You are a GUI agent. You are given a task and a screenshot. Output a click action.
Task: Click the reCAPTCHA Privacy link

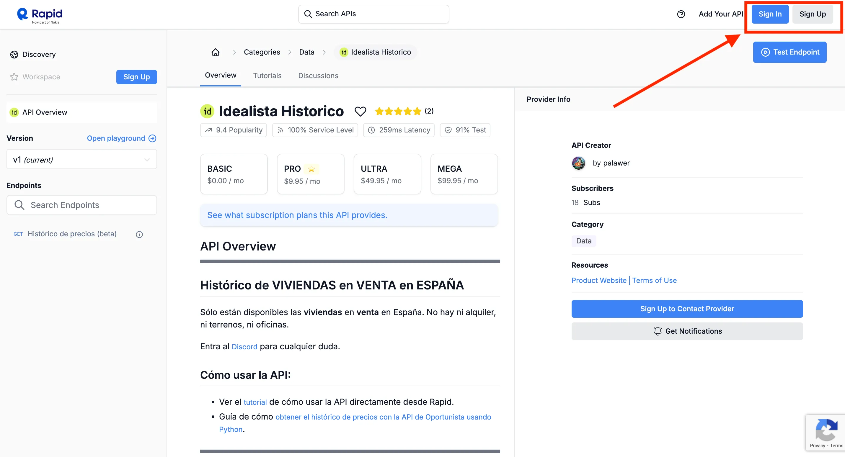coord(817,445)
